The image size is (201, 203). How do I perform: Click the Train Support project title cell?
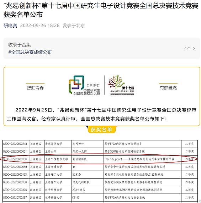tap(142, 159)
